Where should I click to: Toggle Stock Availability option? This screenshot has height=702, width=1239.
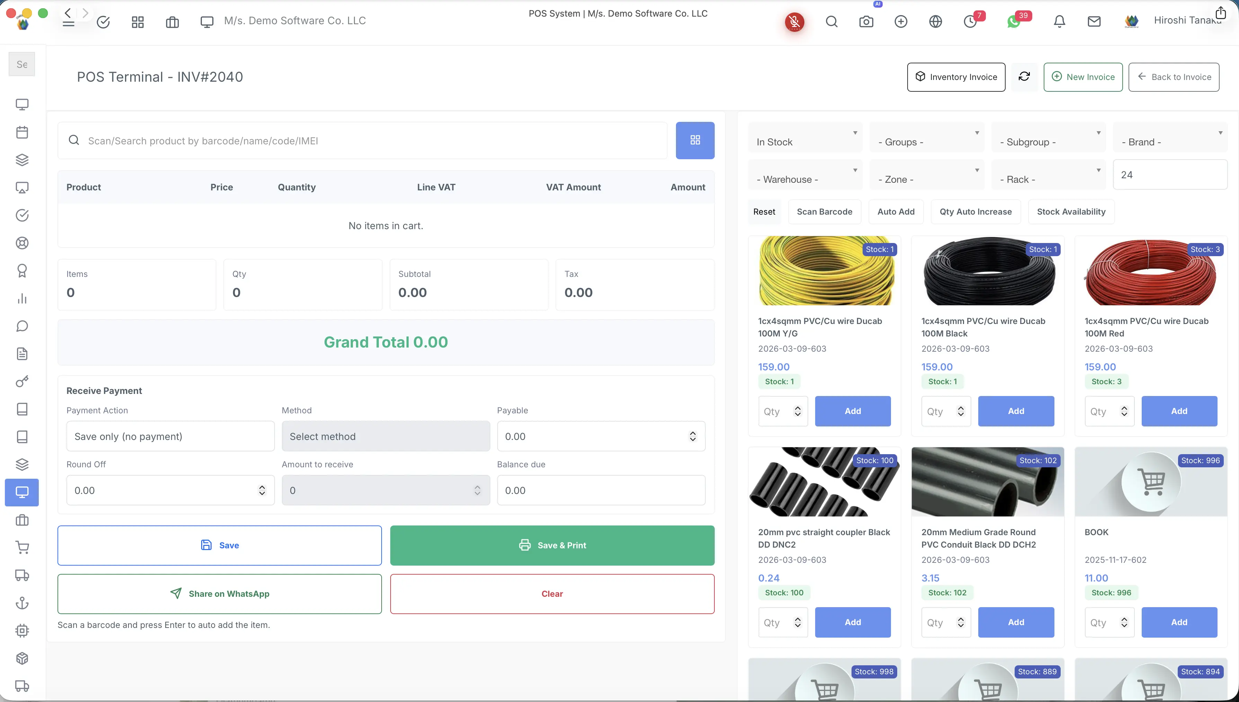point(1071,211)
